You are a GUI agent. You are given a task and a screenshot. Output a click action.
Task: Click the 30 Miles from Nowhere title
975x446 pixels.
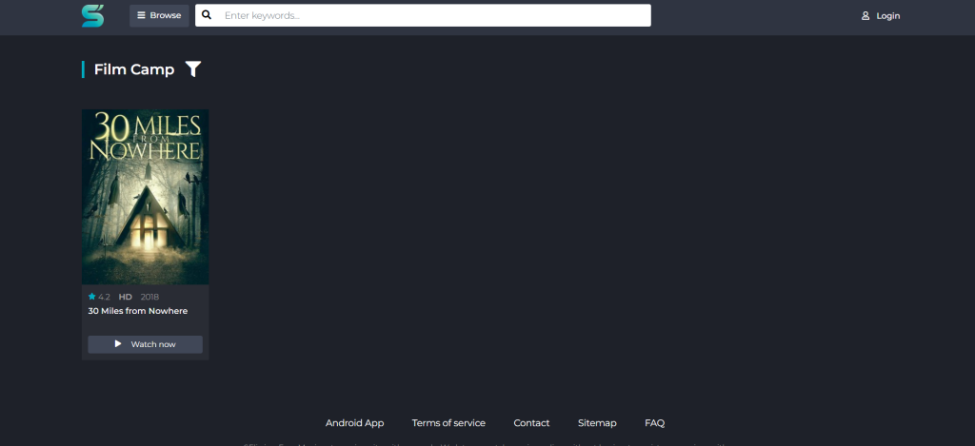tap(138, 311)
